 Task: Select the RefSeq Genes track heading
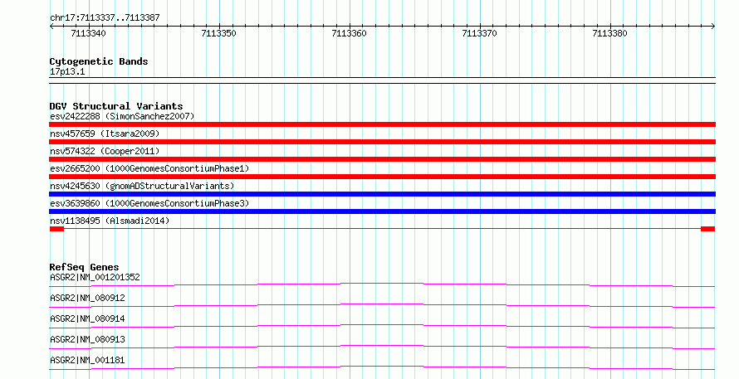coord(85,267)
